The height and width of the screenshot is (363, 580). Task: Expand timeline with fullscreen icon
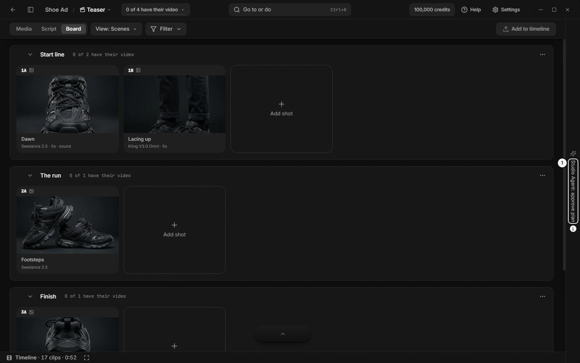click(87, 358)
